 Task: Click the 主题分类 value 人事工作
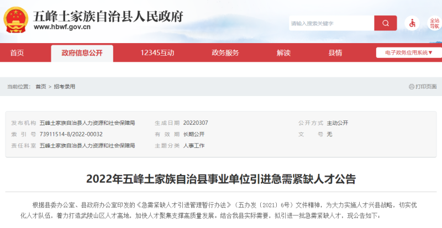pyautogui.click(x=194, y=145)
